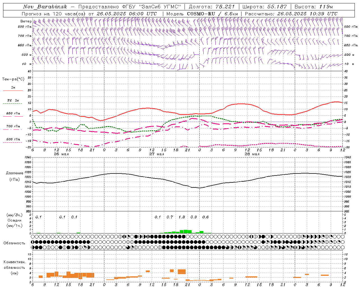Viewport: 359px width, 287px height.
Task: Click the '0.7' precipitation amount value
Action: coord(170,217)
